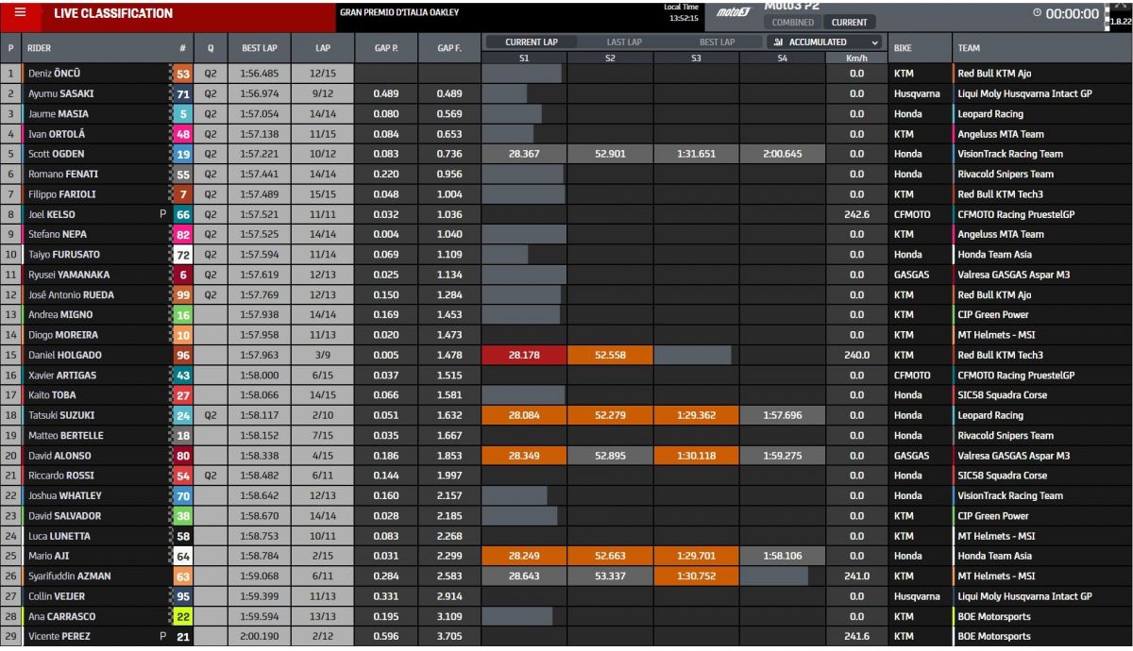The width and height of the screenshot is (1133, 651).
Task: Select the Last Lap tab
Action: coord(624,42)
